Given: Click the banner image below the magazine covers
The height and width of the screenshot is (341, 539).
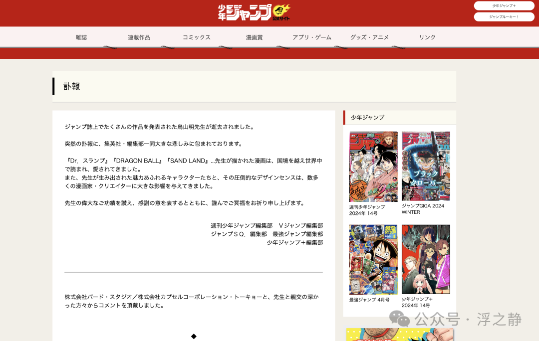Looking at the screenshot, I should (400, 335).
